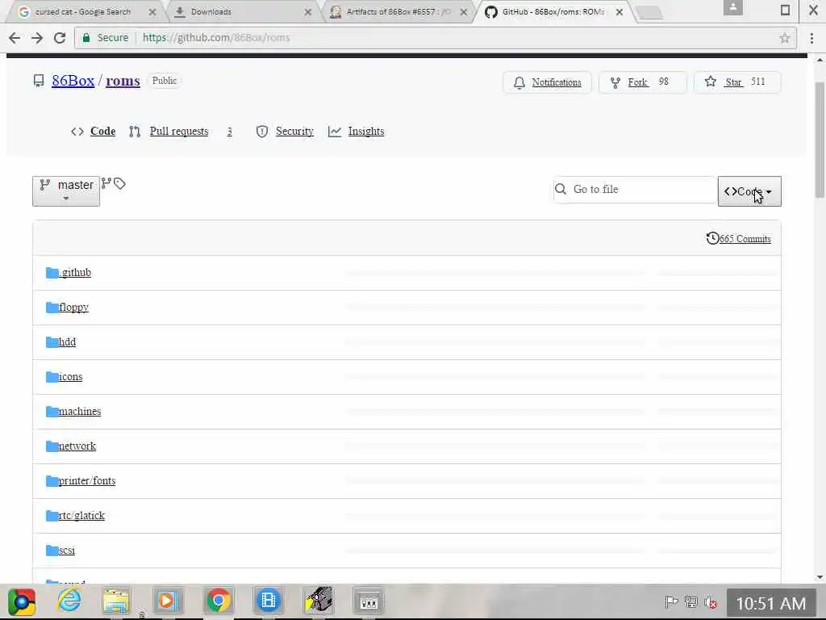
Task: Click the browser back arrow
Action: point(15,37)
